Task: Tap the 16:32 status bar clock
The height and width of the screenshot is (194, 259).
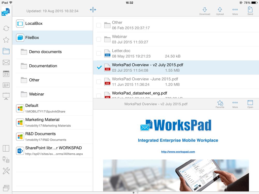Action: (129, 3)
